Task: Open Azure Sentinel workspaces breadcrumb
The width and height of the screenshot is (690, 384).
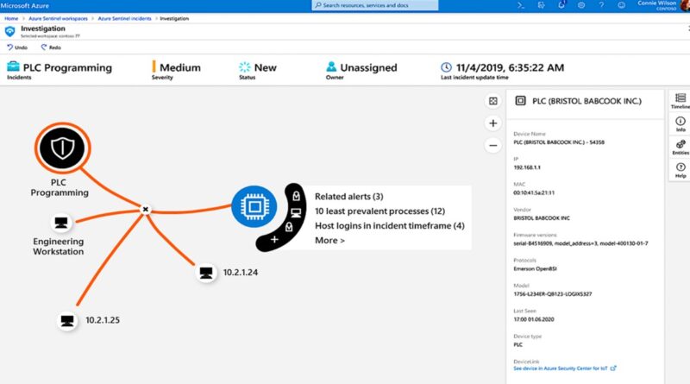Action: (x=58, y=18)
